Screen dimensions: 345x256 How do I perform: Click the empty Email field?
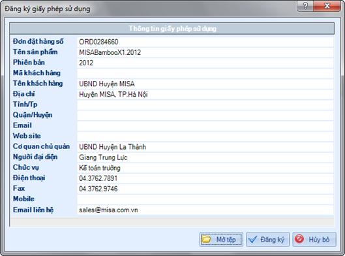coord(205,126)
